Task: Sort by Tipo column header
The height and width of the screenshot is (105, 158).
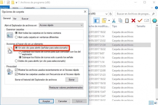Action: coord(123,26)
